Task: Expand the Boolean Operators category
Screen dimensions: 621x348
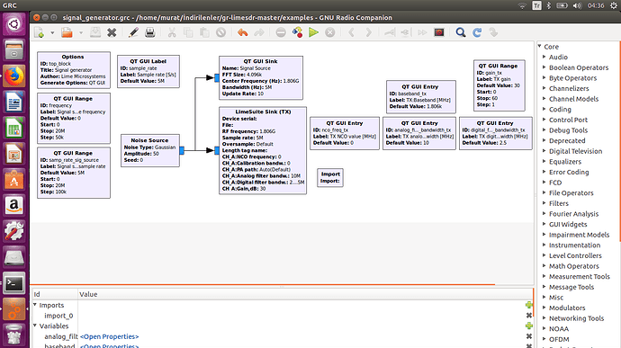Action: [x=544, y=67]
